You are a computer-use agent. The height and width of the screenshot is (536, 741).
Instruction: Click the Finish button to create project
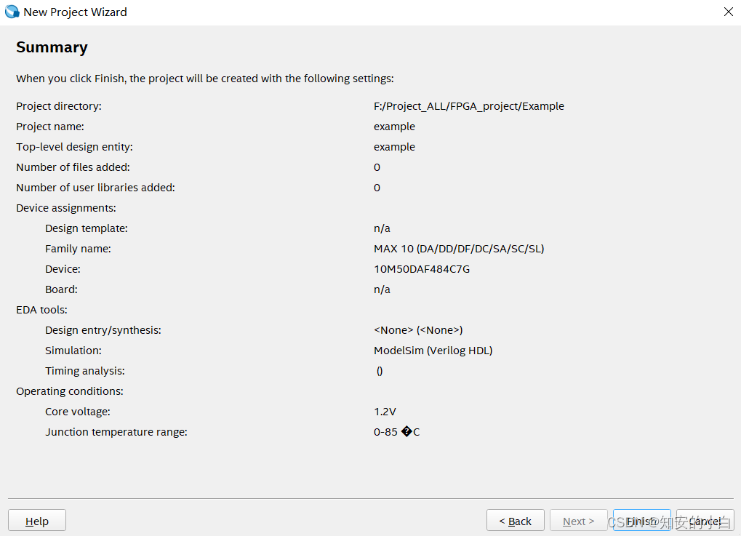click(x=642, y=521)
